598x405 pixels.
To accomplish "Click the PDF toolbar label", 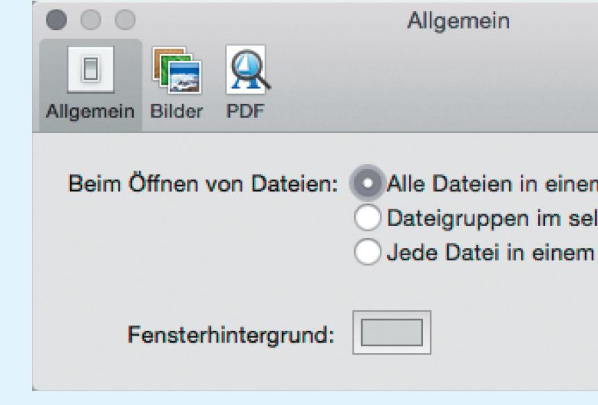I will point(245,111).
